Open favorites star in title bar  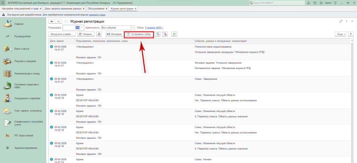(x=320, y=3)
